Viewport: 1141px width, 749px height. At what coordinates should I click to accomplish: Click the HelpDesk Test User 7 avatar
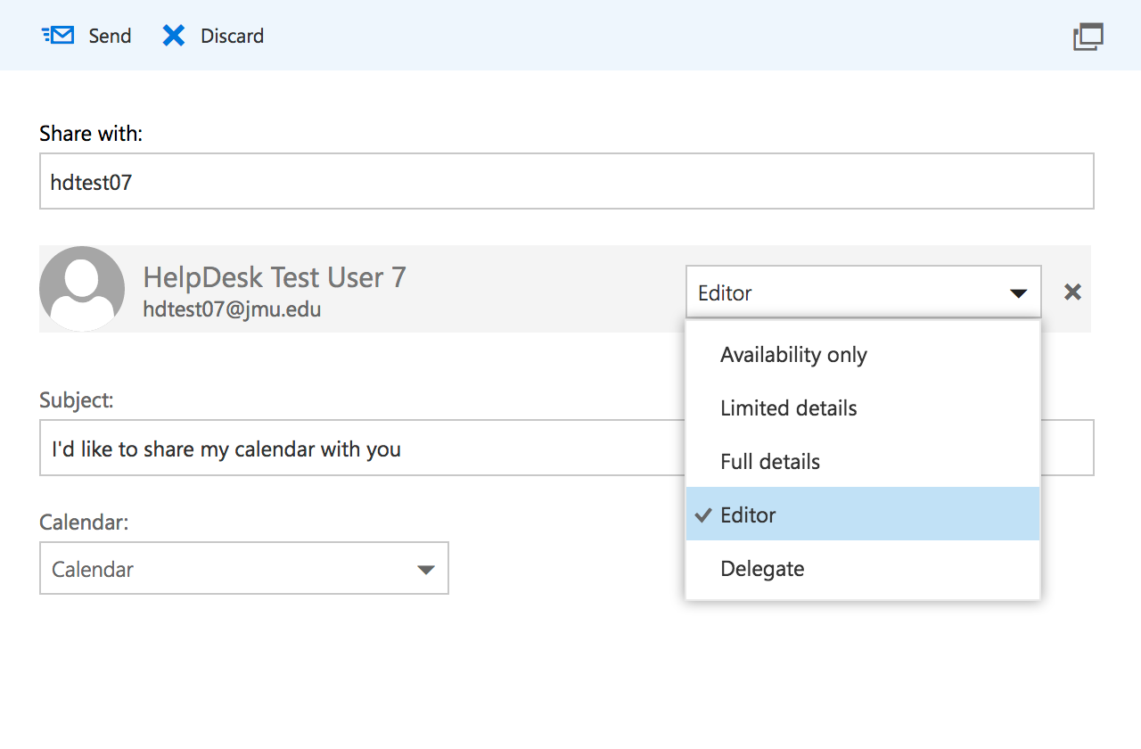click(82, 289)
